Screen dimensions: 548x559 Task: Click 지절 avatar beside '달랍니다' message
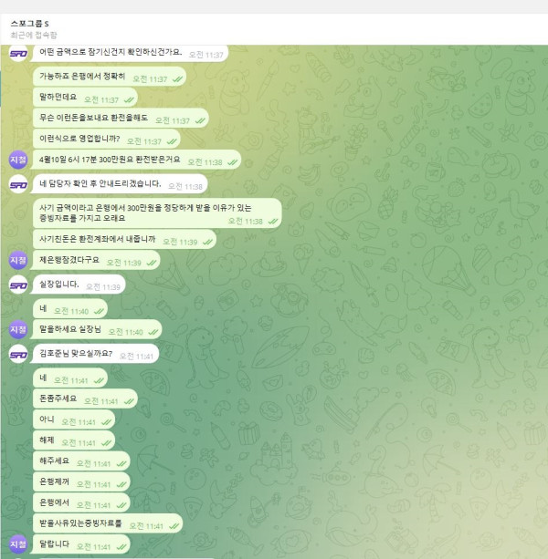tap(18, 545)
